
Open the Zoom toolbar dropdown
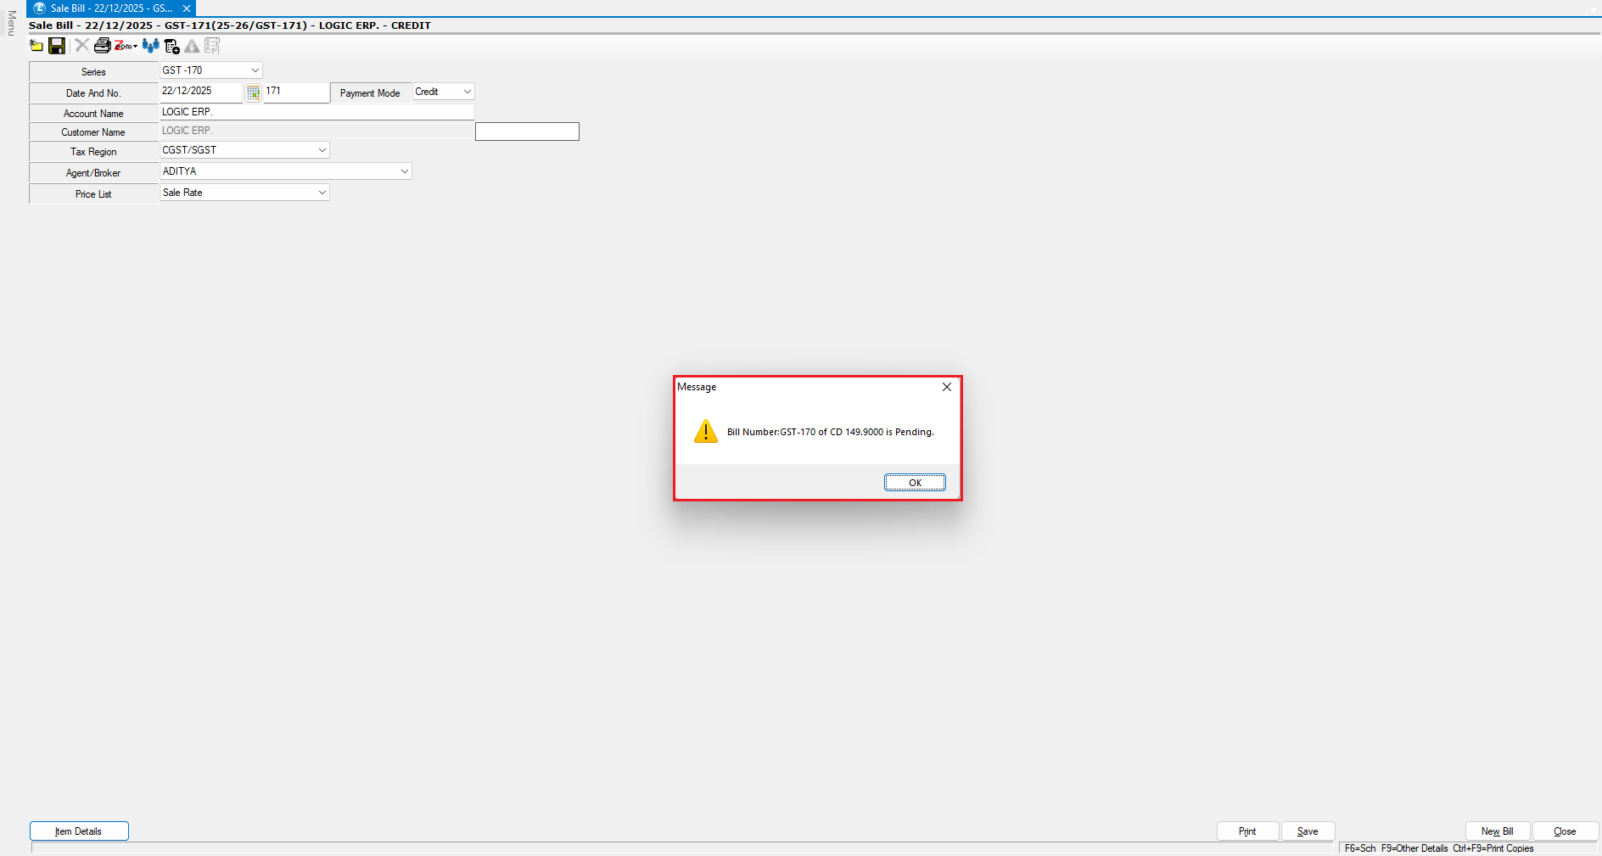(126, 46)
